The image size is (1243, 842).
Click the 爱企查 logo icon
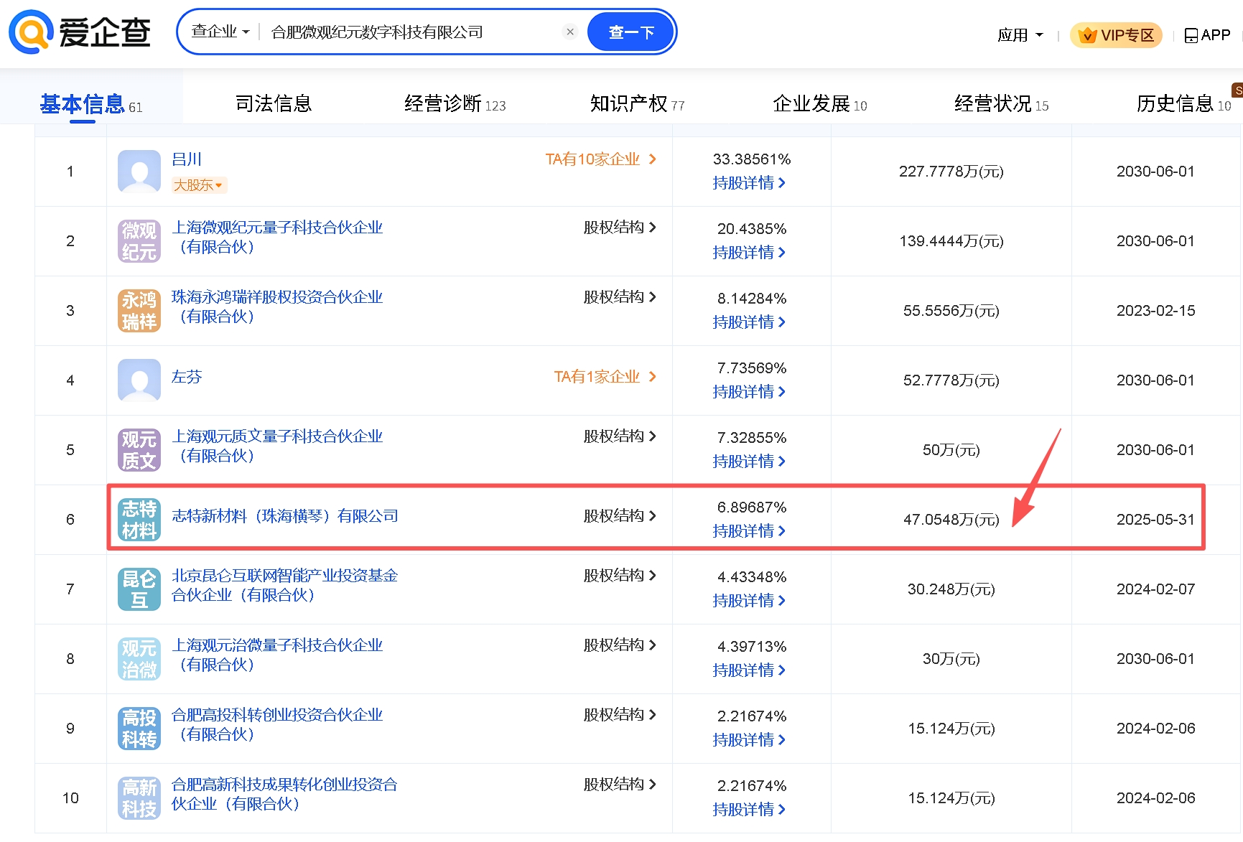pyautogui.click(x=31, y=32)
